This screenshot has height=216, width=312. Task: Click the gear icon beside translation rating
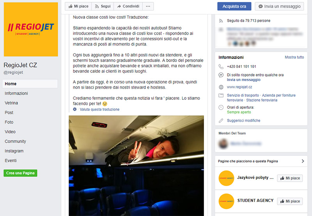click(75, 109)
